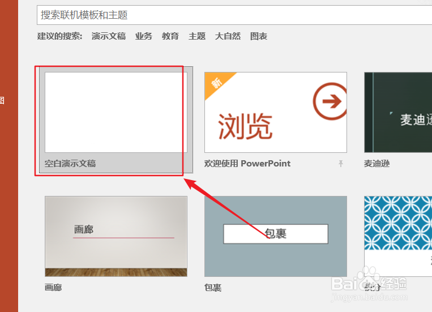432x312 pixels.
Task: Choose the 画廊 gallery template thumbnail
Action: [116, 236]
